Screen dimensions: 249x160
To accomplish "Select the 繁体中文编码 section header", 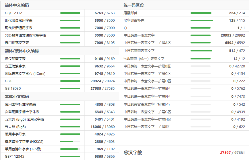I will click(17, 97).
